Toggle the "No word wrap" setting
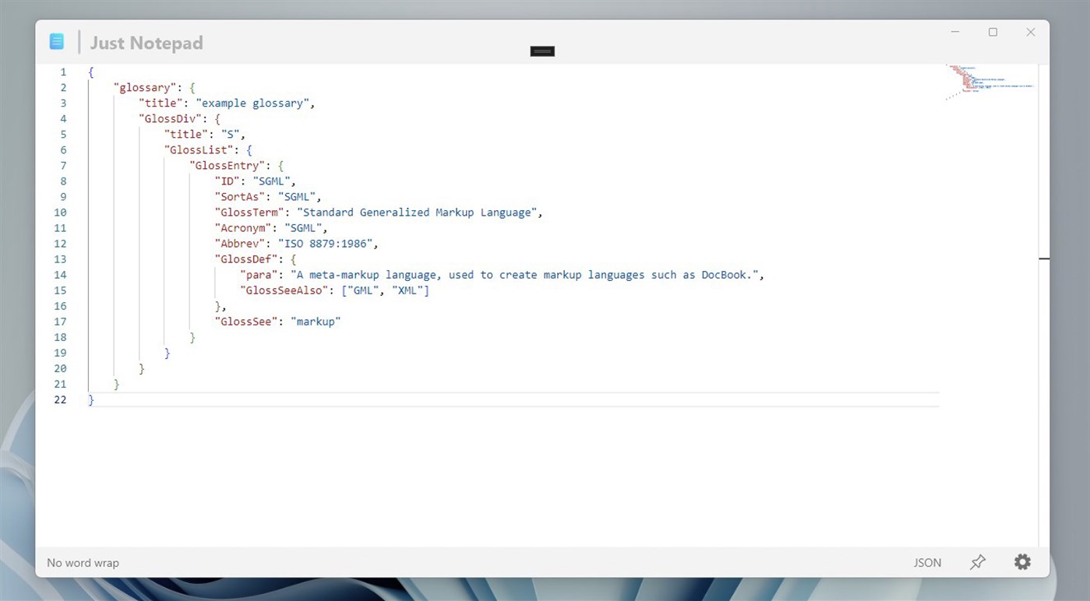 (82, 562)
